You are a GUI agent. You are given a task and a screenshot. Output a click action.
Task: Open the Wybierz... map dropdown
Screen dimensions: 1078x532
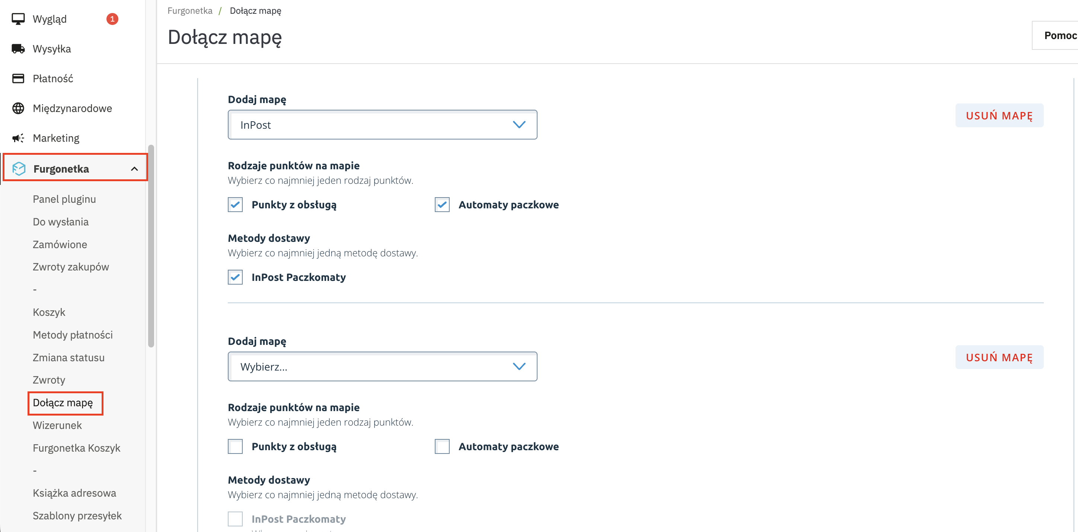click(x=382, y=366)
